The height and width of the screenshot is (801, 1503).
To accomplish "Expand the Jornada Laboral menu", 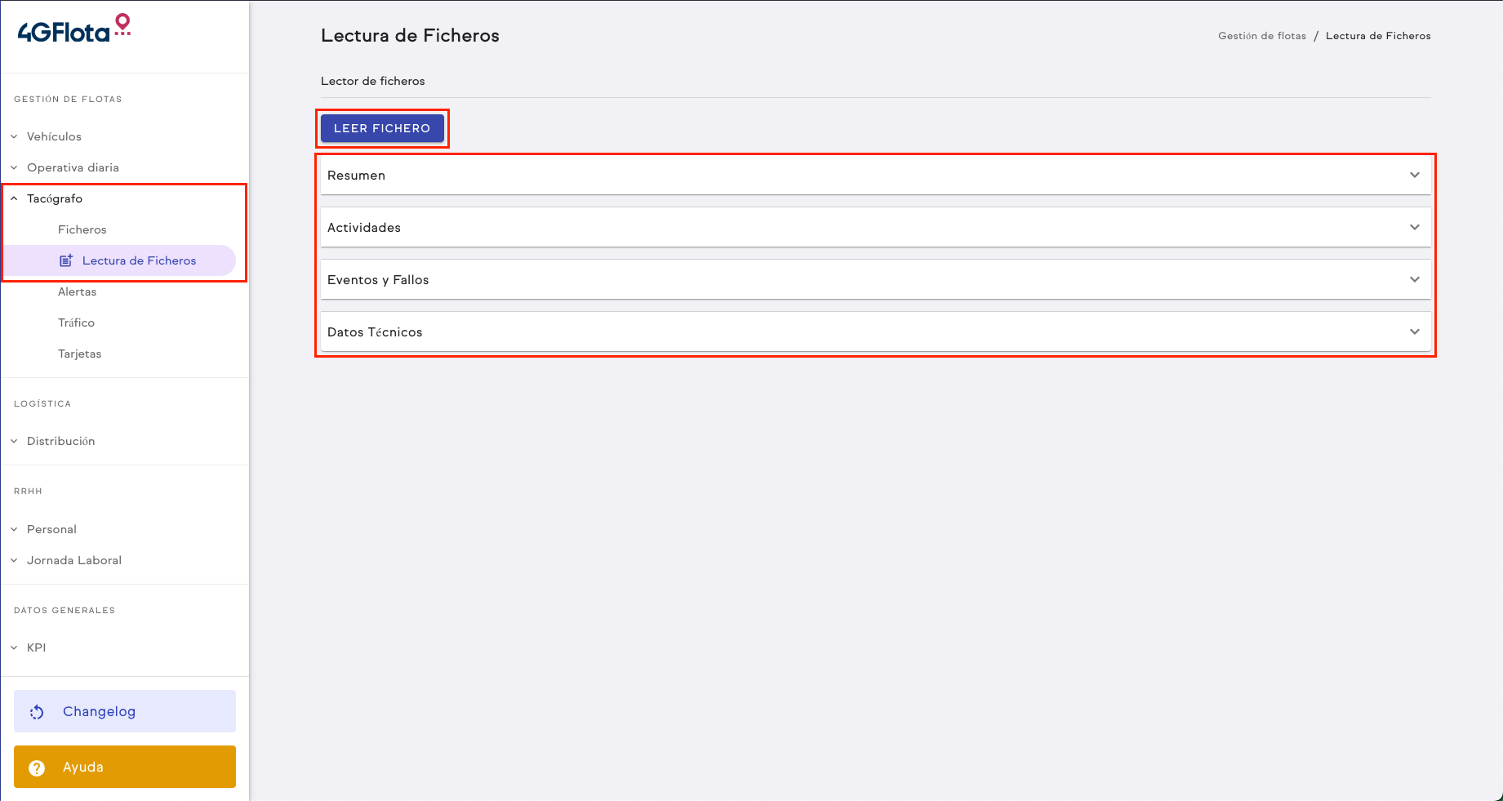I will point(73,560).
